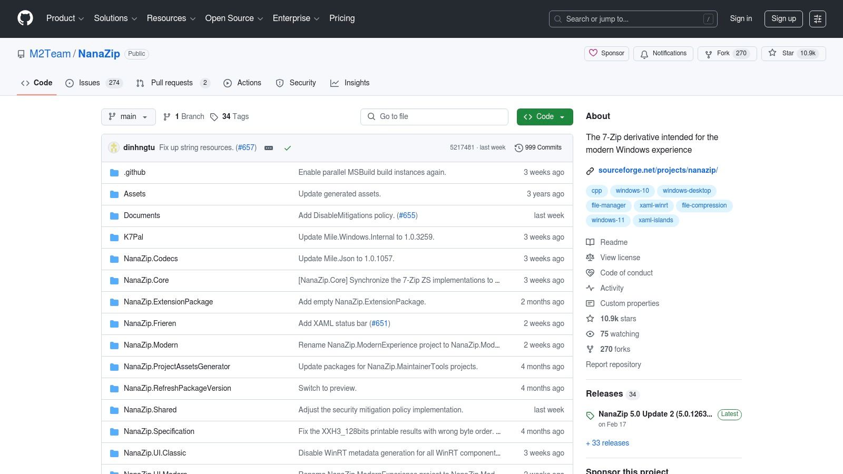
Task: Open the command palette settings icon
Action: [818, 19]
